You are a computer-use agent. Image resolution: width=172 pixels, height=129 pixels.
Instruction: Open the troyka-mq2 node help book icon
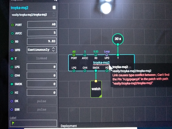pos(54,8)
